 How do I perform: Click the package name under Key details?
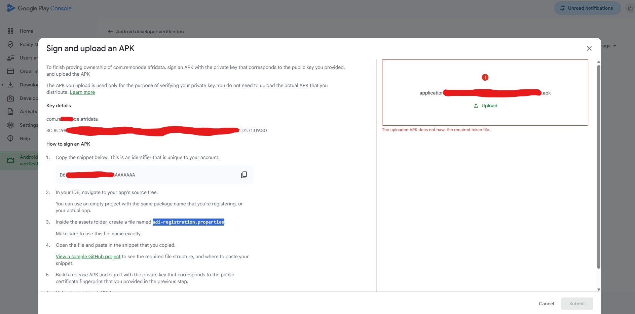[x=72, y=119]
